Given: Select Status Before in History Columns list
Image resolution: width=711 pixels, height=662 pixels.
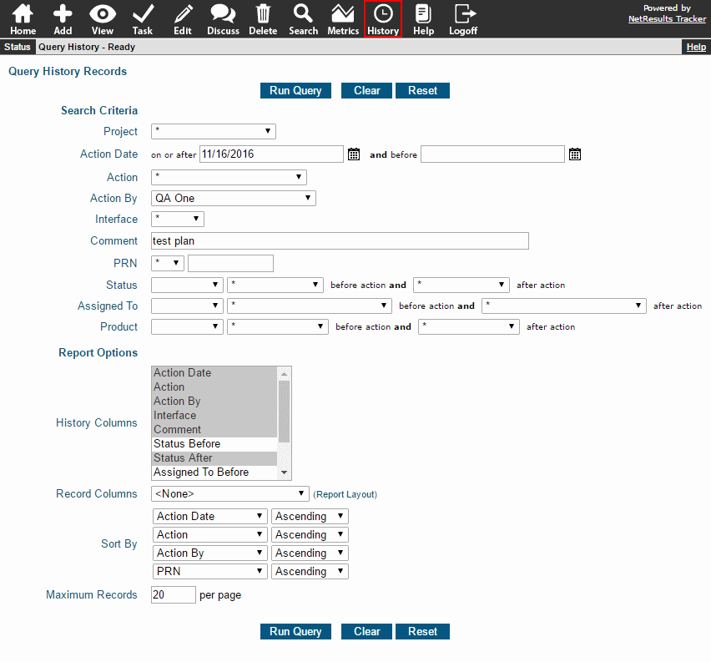Looking at the screenshot, I should (x=214, y=444).
